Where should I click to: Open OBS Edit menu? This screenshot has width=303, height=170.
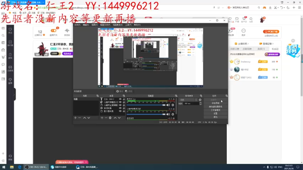click(x=86, y=25)
